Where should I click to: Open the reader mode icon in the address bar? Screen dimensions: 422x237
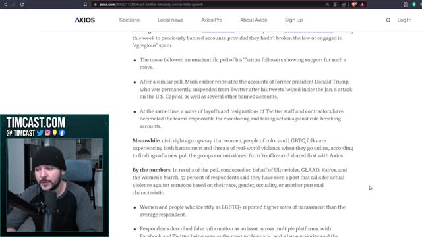pos(336,5)
